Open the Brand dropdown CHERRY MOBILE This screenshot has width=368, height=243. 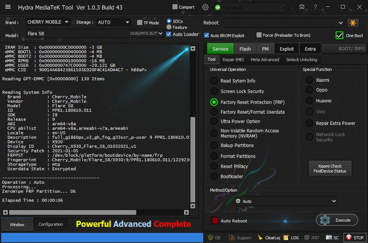coord(48,22)
